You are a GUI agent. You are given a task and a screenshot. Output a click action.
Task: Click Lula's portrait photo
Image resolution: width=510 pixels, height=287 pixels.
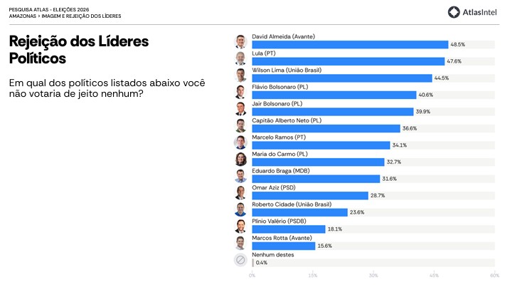(240, 58)
